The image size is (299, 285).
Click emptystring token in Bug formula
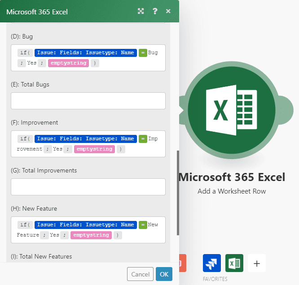tap(68, 63)
